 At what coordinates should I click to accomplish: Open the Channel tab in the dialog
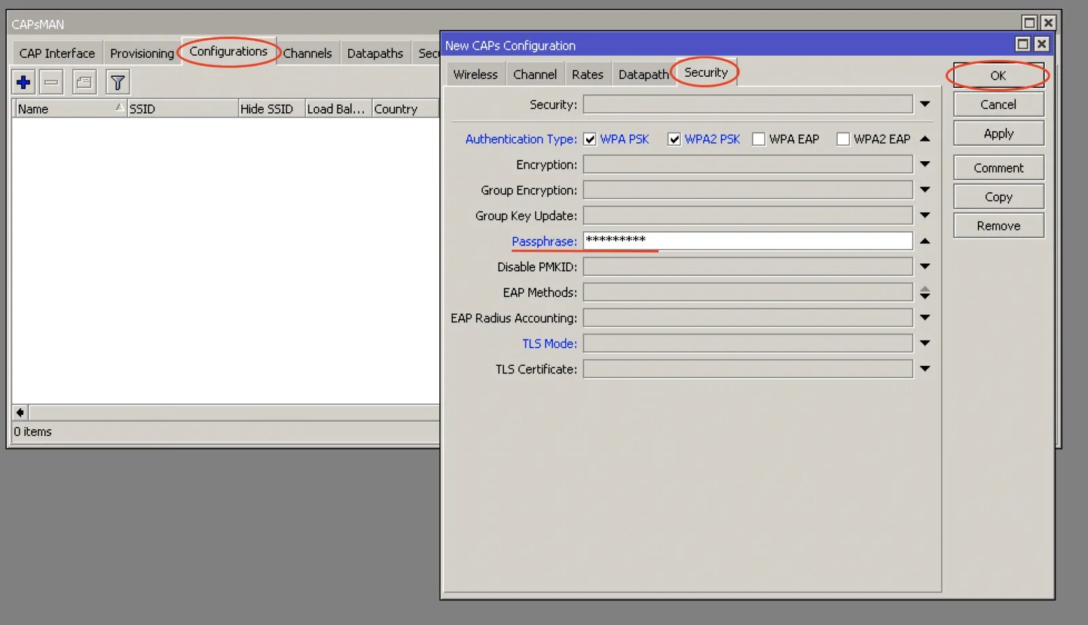pos(534,74)
